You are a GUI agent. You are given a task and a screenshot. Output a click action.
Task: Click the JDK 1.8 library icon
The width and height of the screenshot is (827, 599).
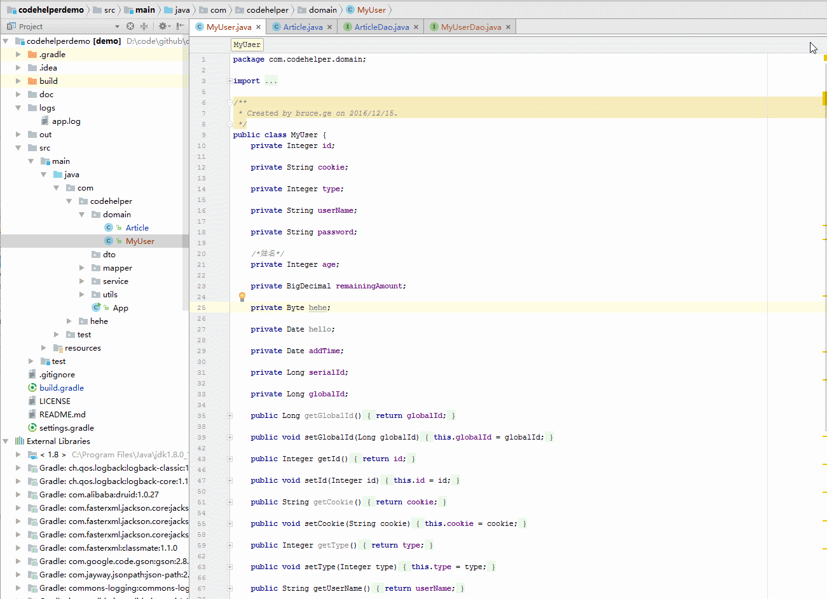(x=32, y=454)
